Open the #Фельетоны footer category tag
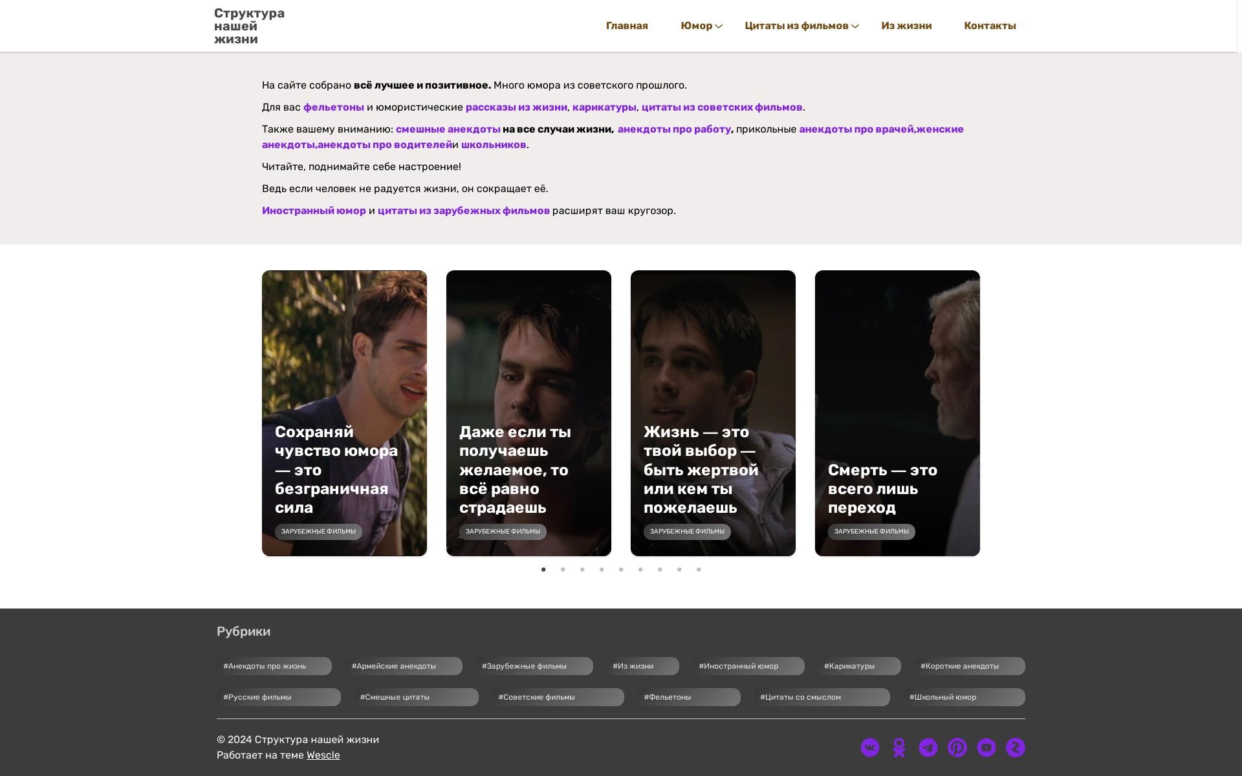 click(x=689, y=697)
